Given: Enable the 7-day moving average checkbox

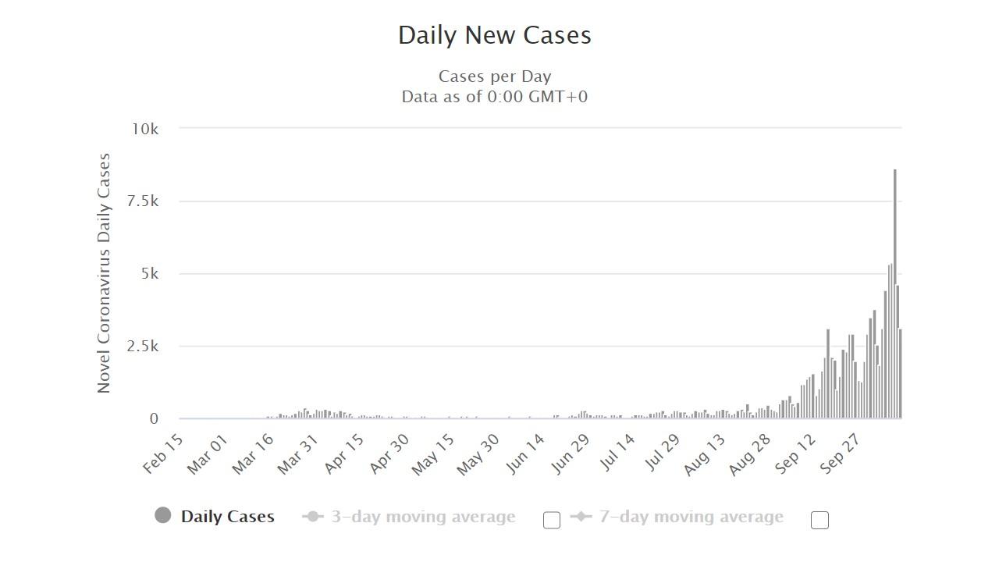Looking at the screenshot, I should 819,521.
